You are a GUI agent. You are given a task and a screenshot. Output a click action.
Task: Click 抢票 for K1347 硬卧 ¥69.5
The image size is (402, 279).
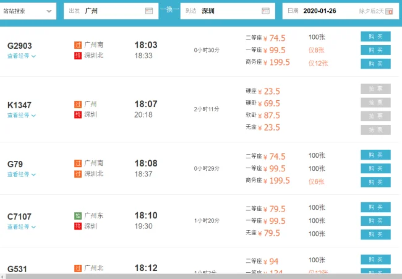tap(375, 103)
